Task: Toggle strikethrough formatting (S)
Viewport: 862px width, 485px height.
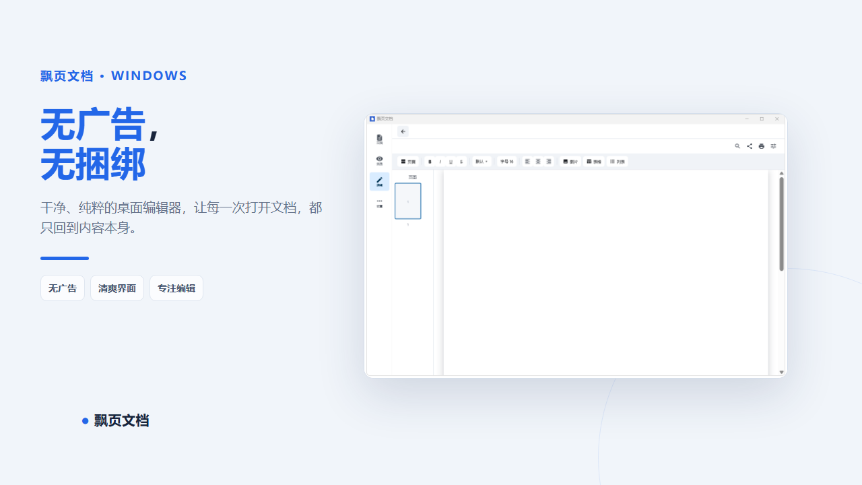Action: (x=461, y=162)
